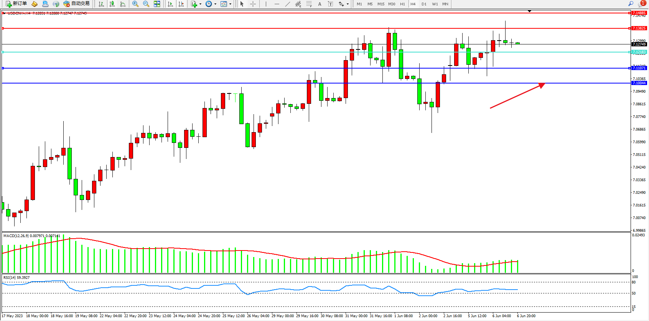Image resolution: width=649 pixels, height=321 pixels.
Task: Open the search magnifier icon
Action: point(631,4)
